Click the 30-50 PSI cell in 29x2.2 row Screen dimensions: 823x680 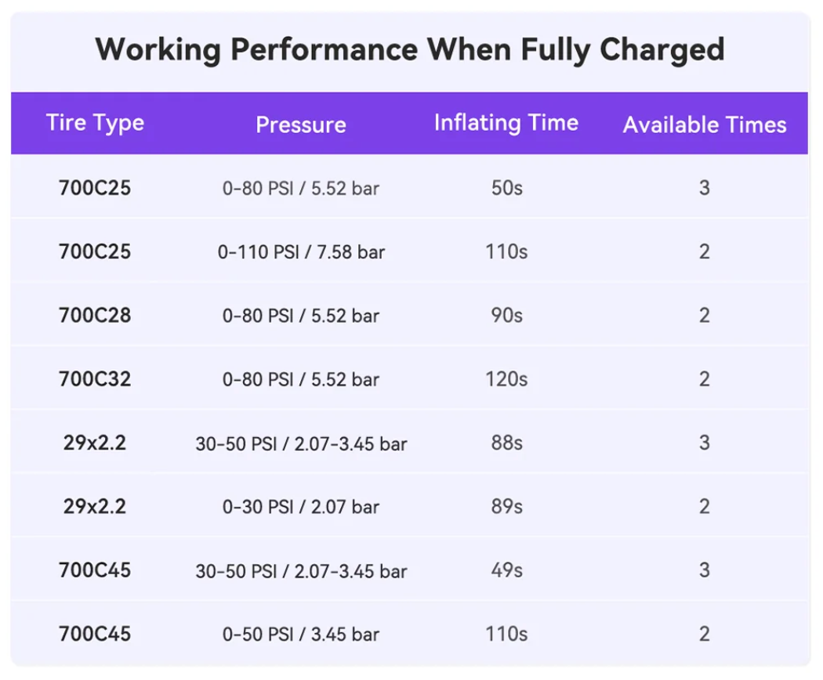tap(301, 443)
